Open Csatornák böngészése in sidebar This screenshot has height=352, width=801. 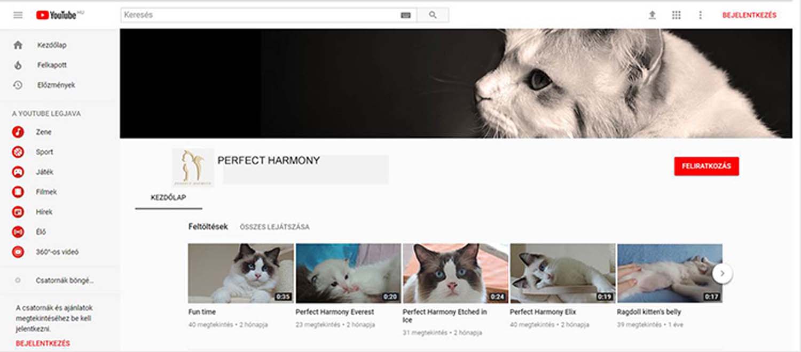pyautogui.click(x=64, y=280)
